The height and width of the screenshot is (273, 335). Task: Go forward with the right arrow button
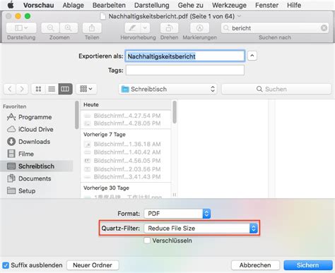(x=22, y=89)
